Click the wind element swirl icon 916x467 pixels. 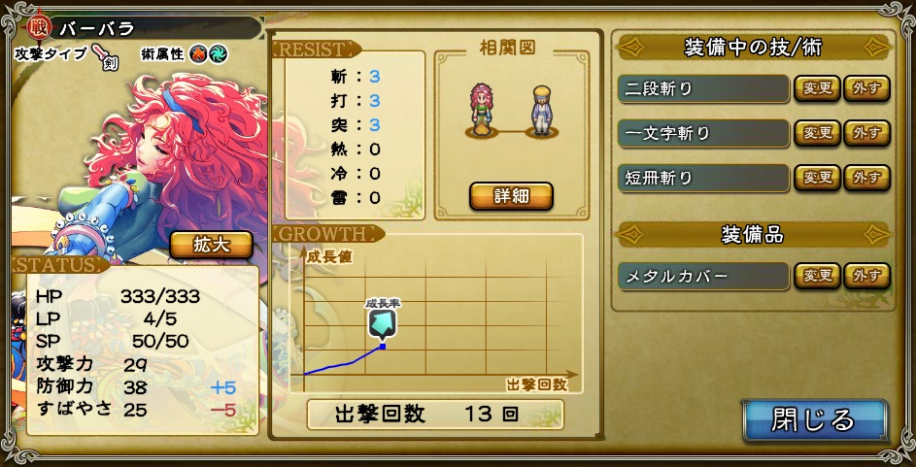219,55
